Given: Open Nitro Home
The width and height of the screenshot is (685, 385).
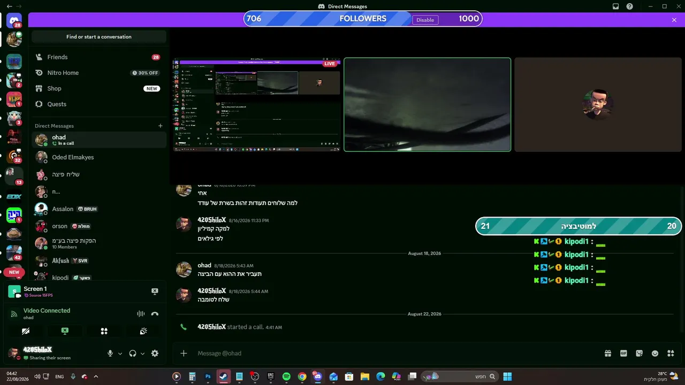Looking at the screenshot, I should click(98, 73).
